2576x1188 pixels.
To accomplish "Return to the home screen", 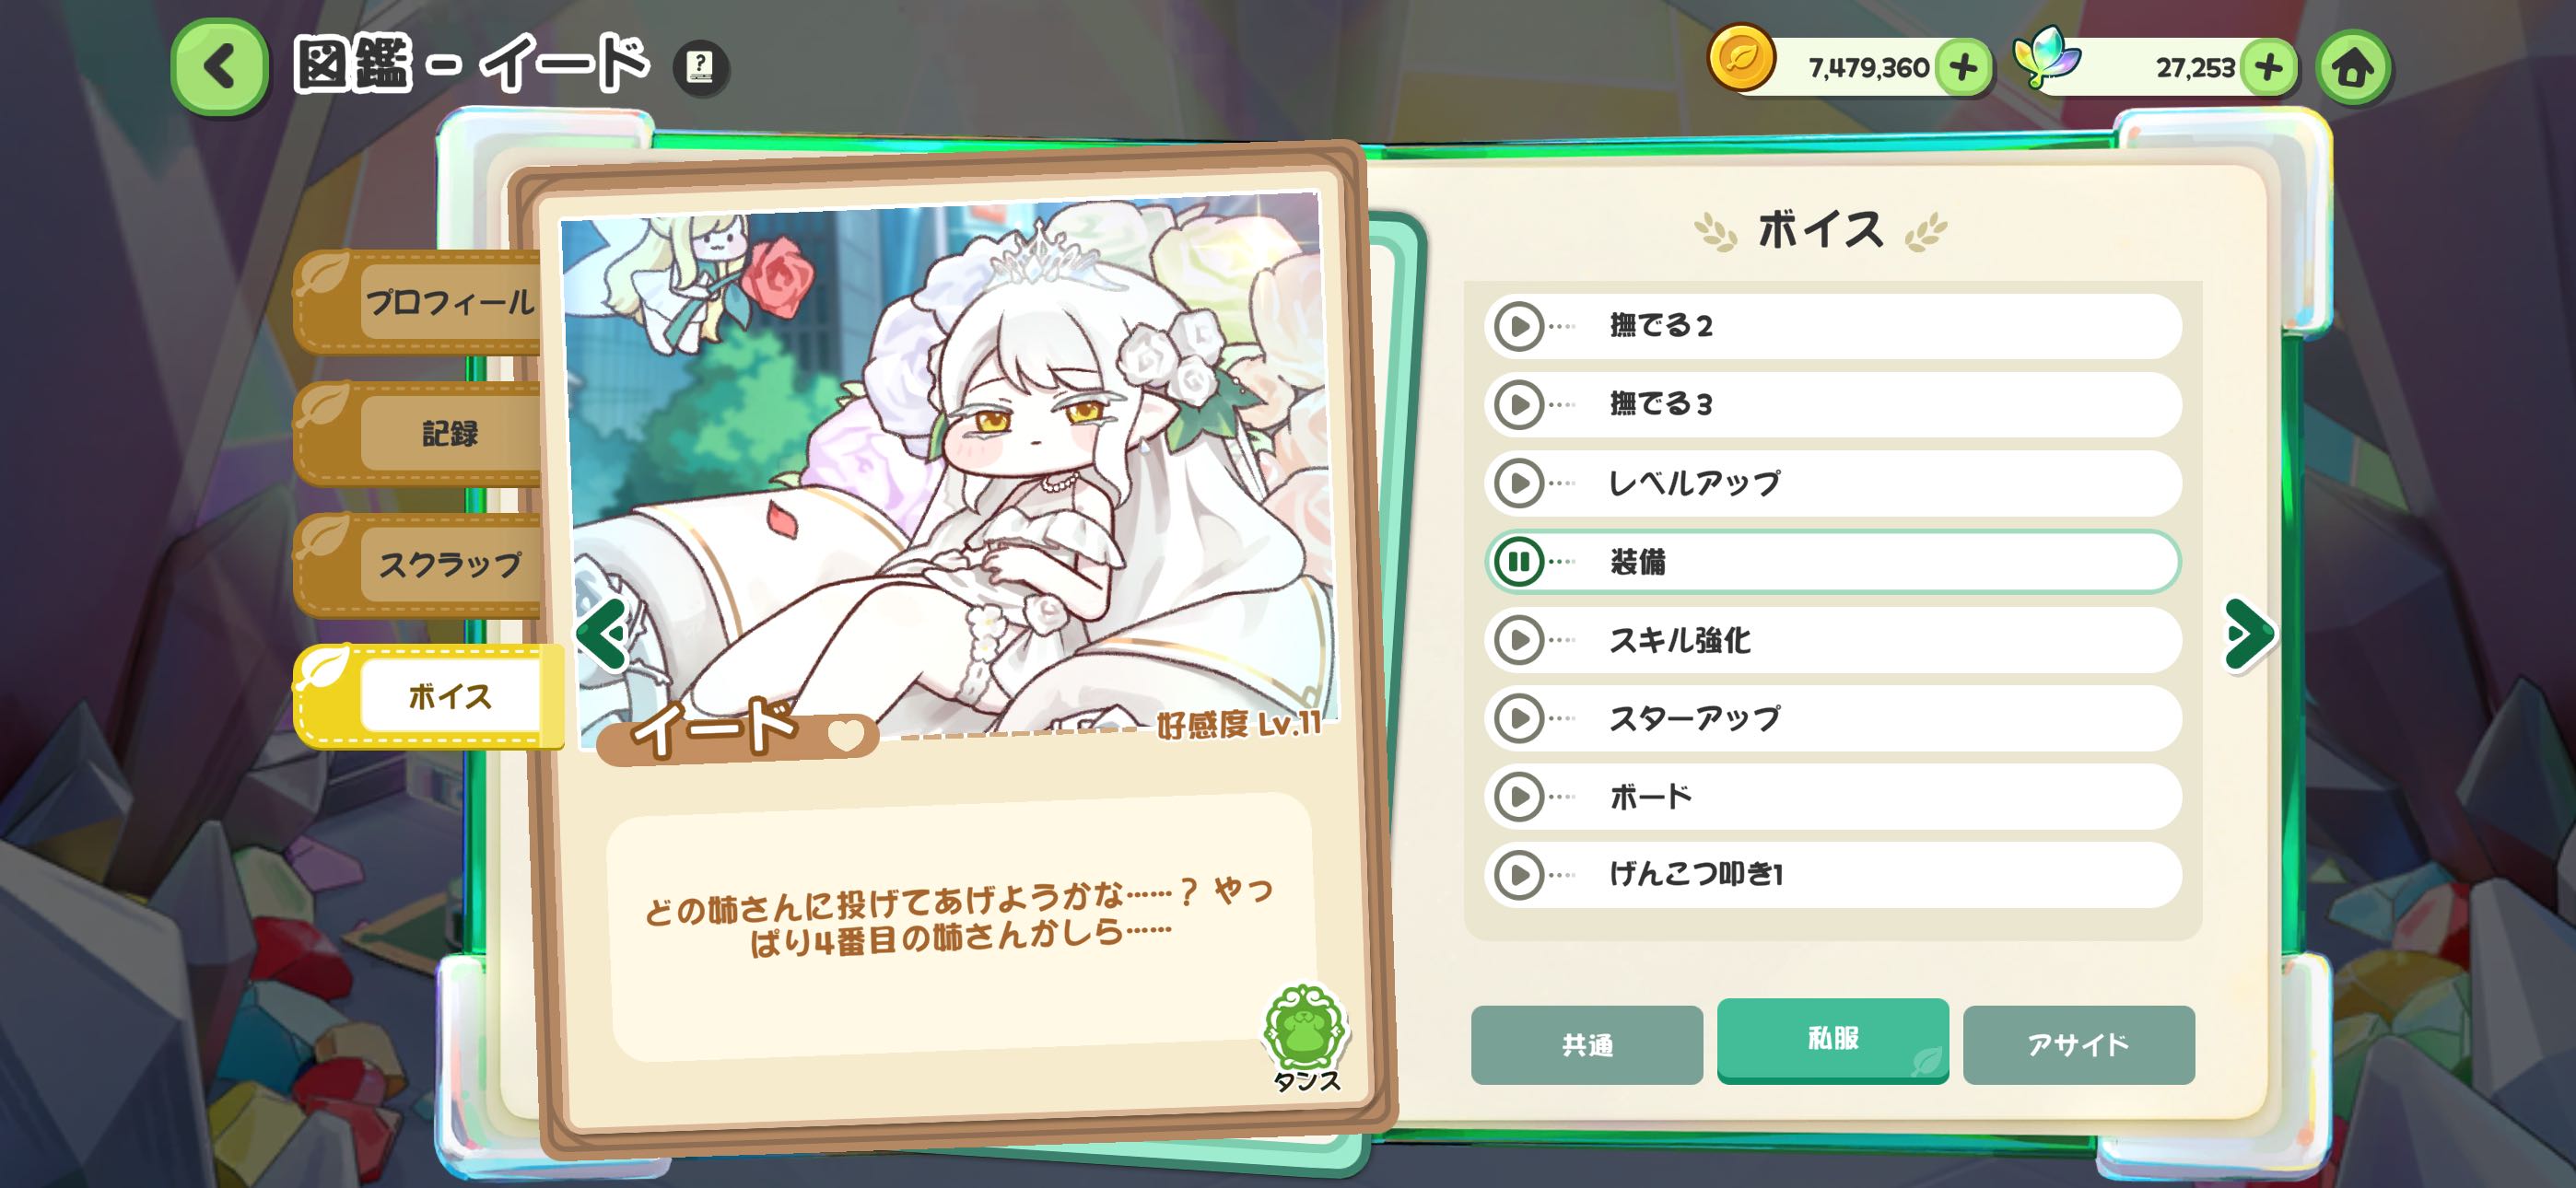I will tap(2352, 67).
